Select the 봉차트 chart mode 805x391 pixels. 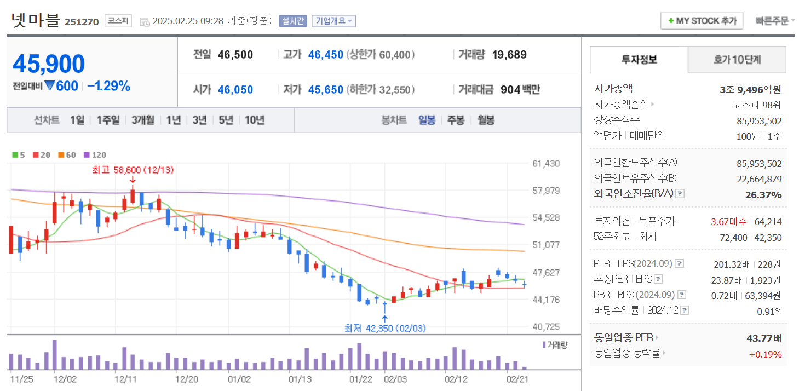[395, 120]
